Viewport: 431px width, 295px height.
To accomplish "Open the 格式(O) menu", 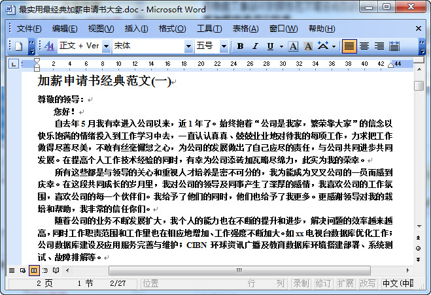I will (173, 29).
